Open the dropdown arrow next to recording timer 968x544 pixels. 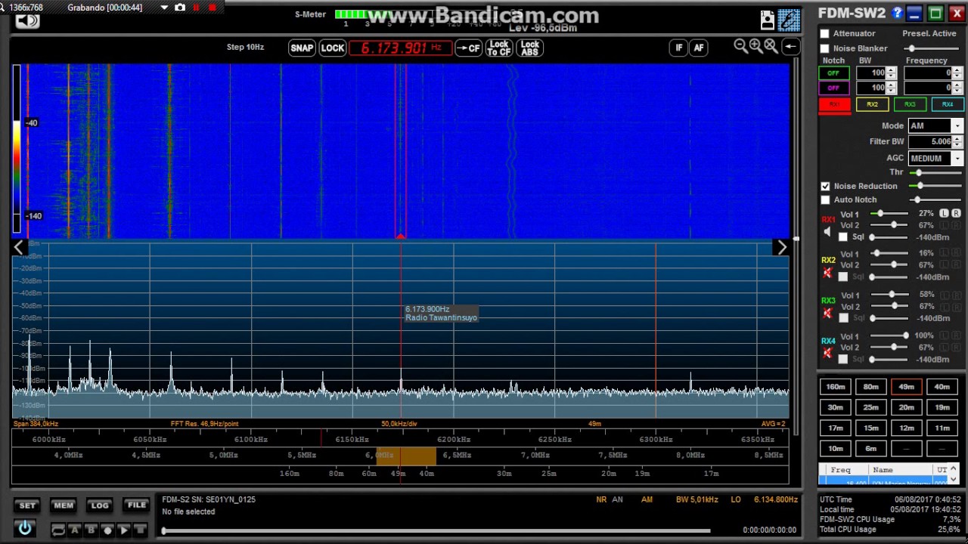pos(164,8)
